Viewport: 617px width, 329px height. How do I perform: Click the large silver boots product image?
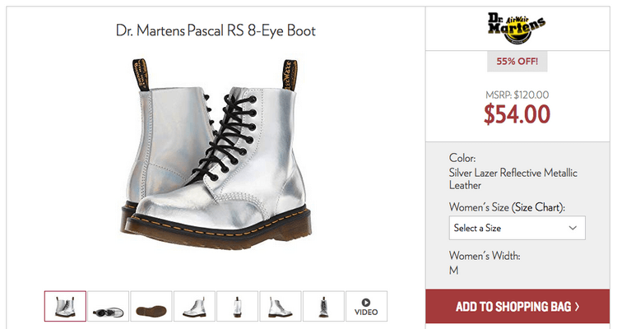(216, 155)
